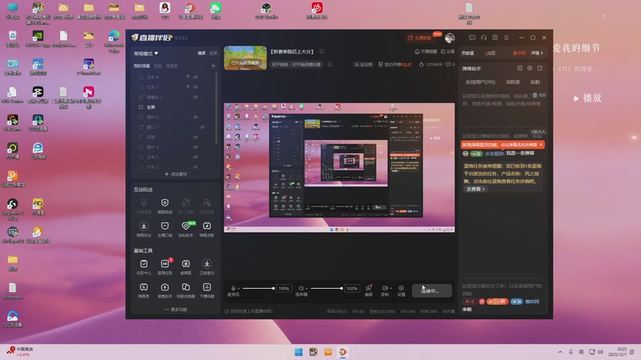Show hidden icons chevron in system tray
The width and height of the screenshot is (641, 360).
tap(559, 352)
